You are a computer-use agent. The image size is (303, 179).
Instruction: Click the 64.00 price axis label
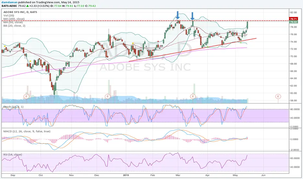pos(293,78)
